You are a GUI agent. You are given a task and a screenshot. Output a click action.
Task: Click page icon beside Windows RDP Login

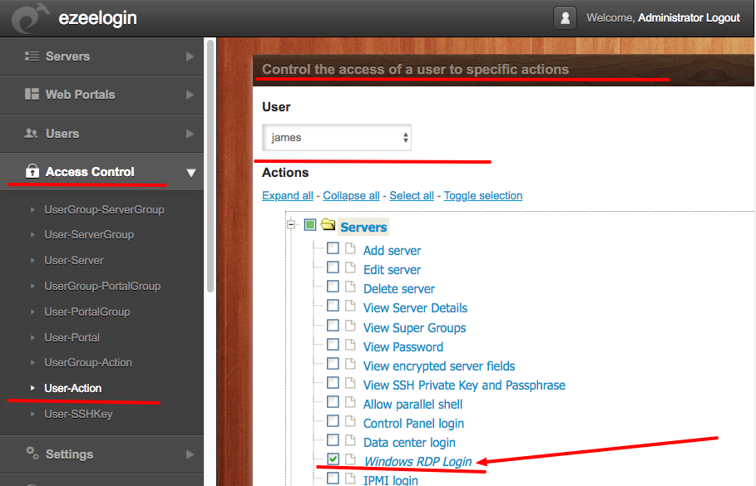[x=350, y=459]
